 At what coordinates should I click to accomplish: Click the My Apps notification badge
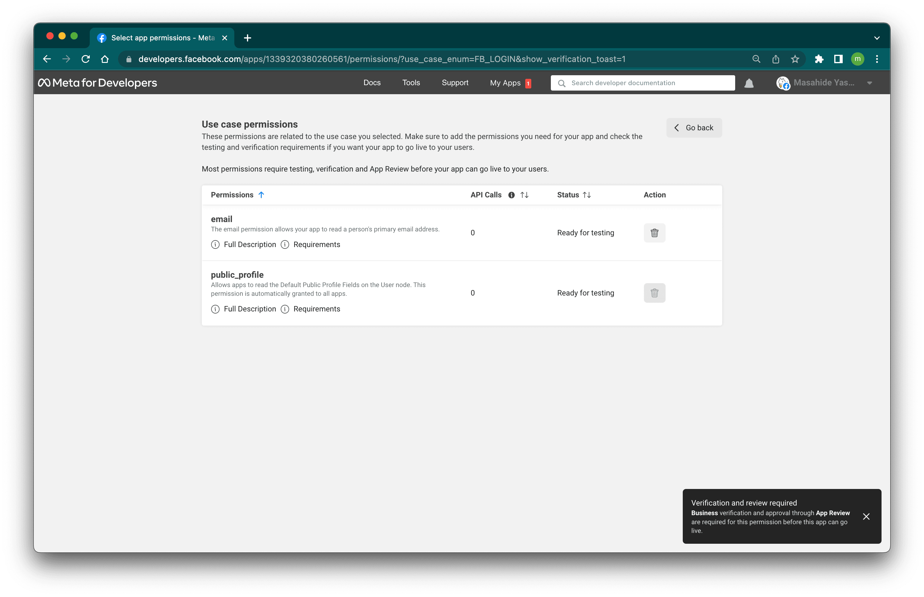point(528,83)
